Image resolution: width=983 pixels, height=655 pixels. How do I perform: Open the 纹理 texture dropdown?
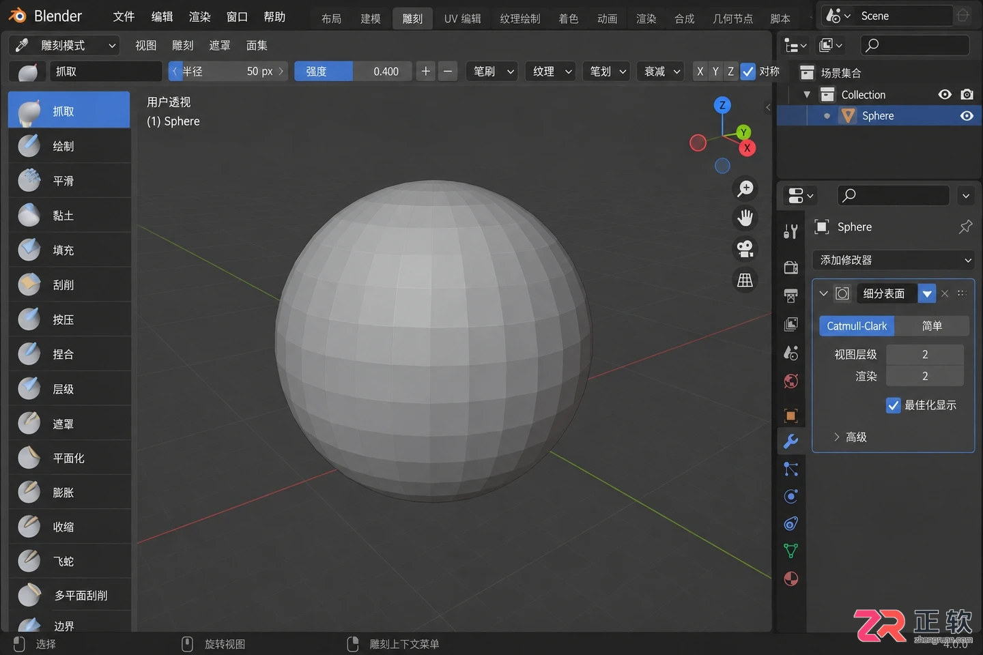(551, 71)
